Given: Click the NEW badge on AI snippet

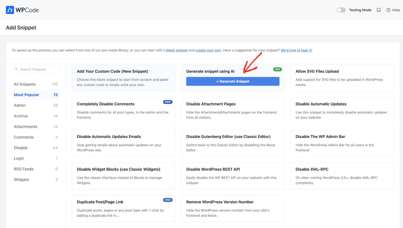Looking at the screenshot, I should point(277,69).
